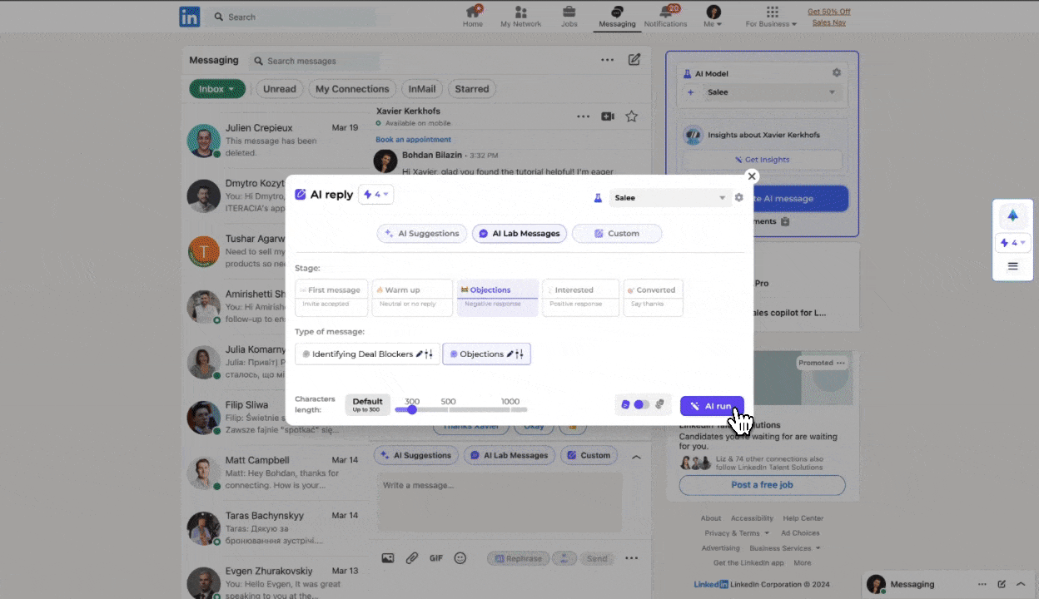The image size is (1039, 599).
Task: Collapse the composer with chevron up
Action: point(636,457)
